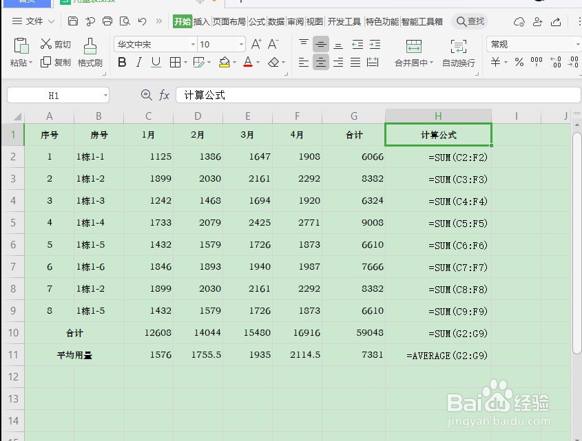
Task: Toggle center horizontal alignment
Action: click(321, 62)
